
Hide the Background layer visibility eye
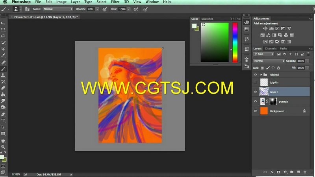pyautogui.click(x=255, y=111)
